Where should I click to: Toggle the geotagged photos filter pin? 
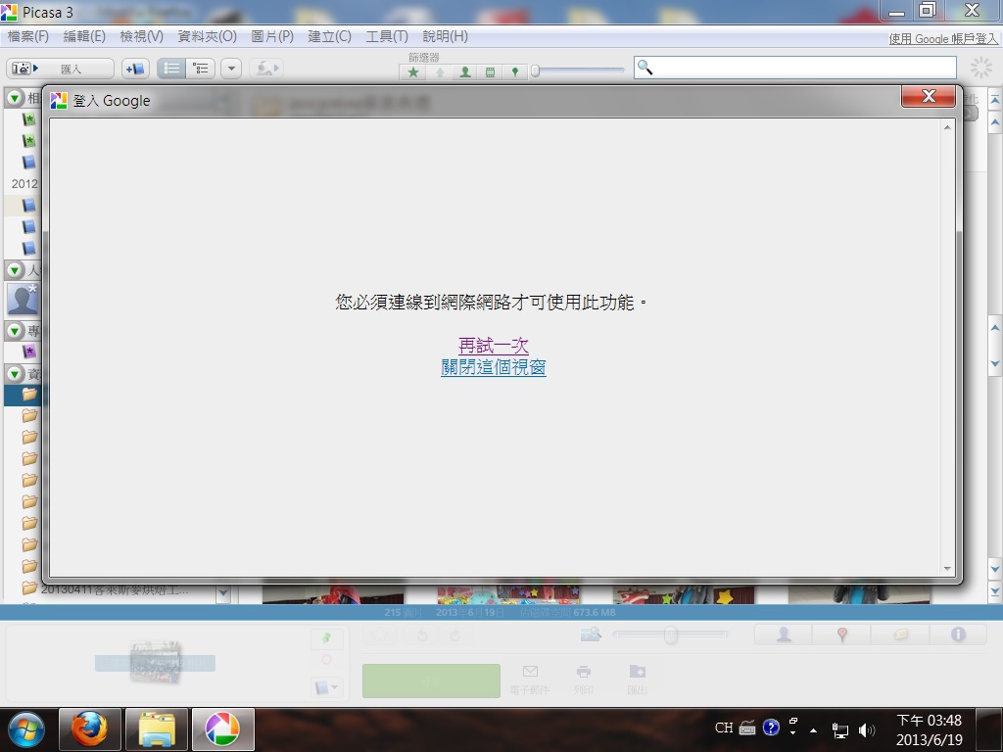(515, 72)
